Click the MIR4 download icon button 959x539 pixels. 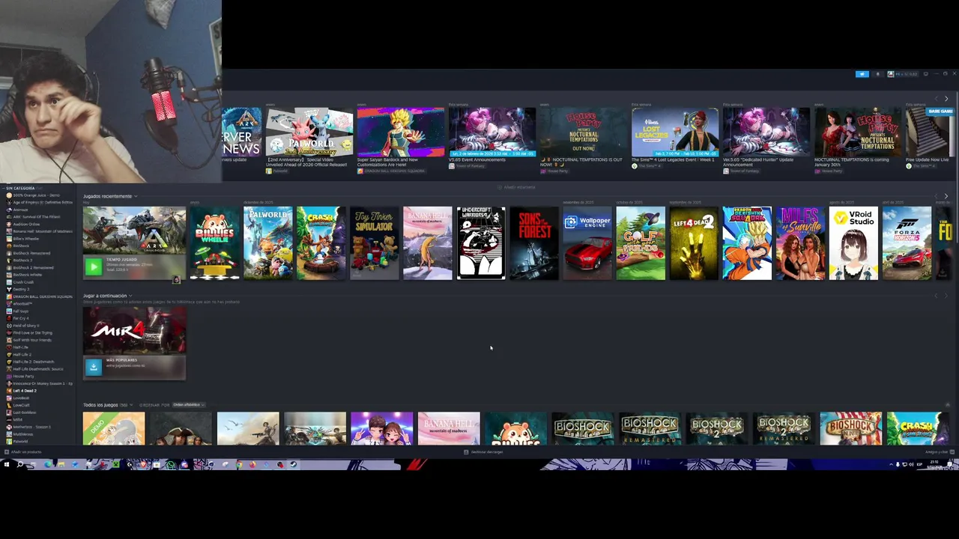point(93,366)
